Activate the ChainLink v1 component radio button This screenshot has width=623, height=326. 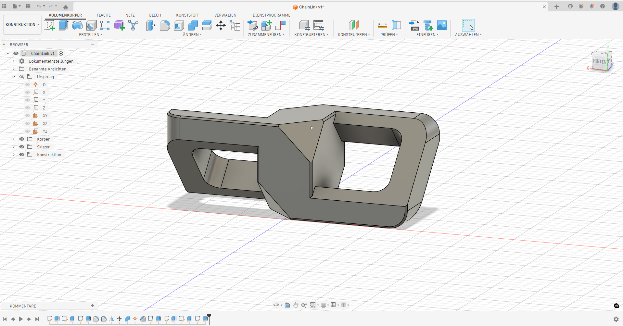click(61, 53)
